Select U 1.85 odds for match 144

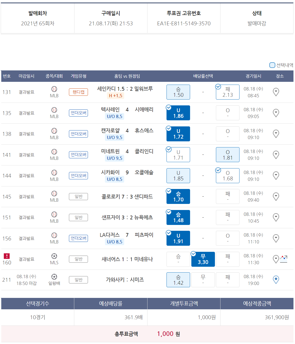(x=178, y=176)
